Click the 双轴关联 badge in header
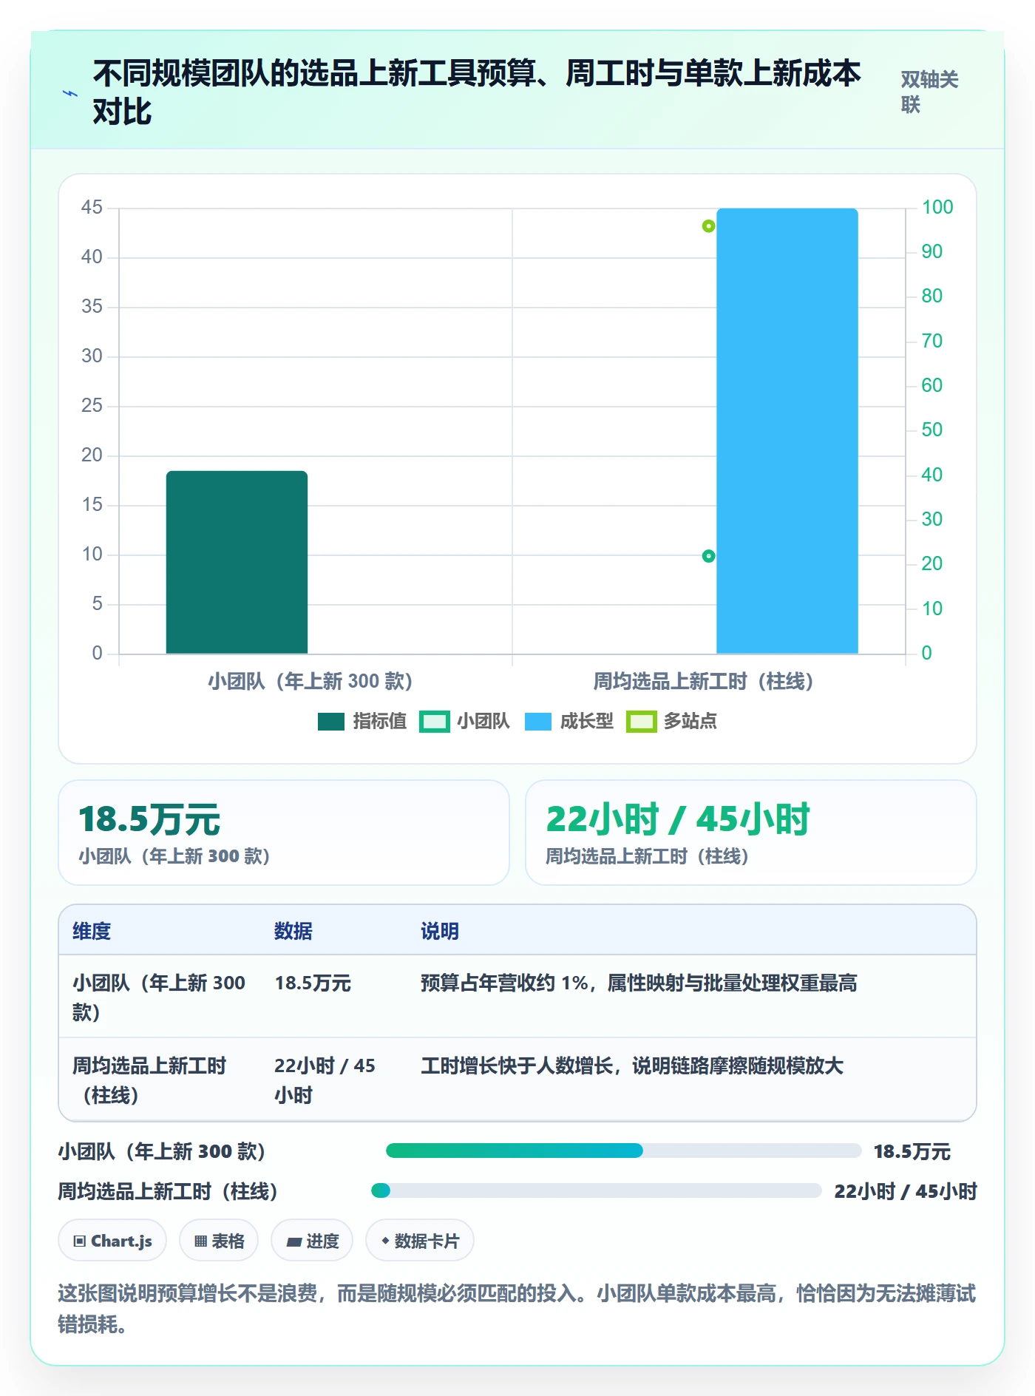1035x1396 pixels. pyautogui.click(x=929, y=92)
